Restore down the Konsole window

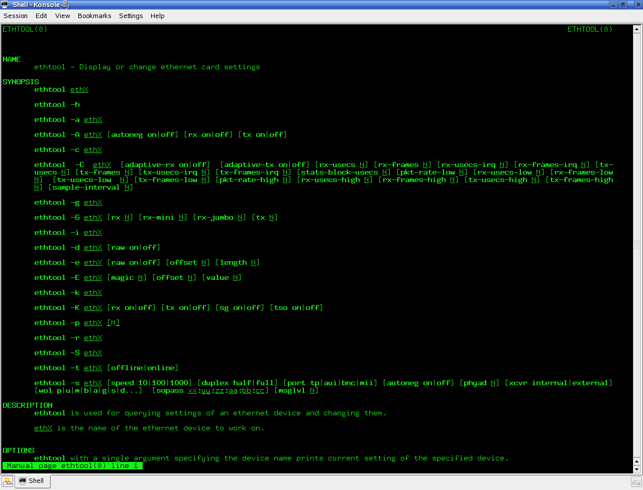coord(623,5)
